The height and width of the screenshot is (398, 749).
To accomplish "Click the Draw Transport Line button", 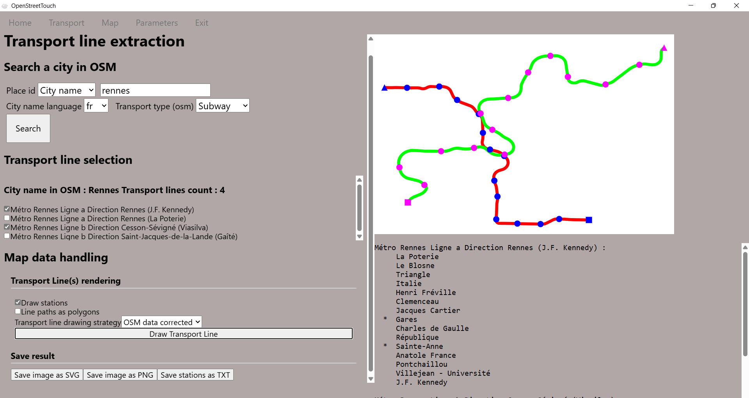I will [x=184, y=334].
